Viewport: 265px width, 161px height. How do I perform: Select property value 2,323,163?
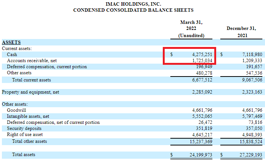[252, 92]
